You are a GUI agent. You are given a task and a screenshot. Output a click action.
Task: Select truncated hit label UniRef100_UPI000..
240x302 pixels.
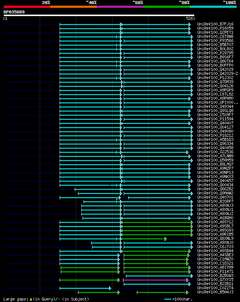[x=217, y=102]
